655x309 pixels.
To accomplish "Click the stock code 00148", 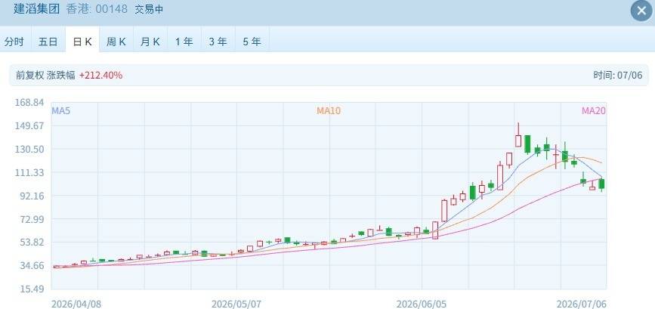I will (x=112, y=9).
